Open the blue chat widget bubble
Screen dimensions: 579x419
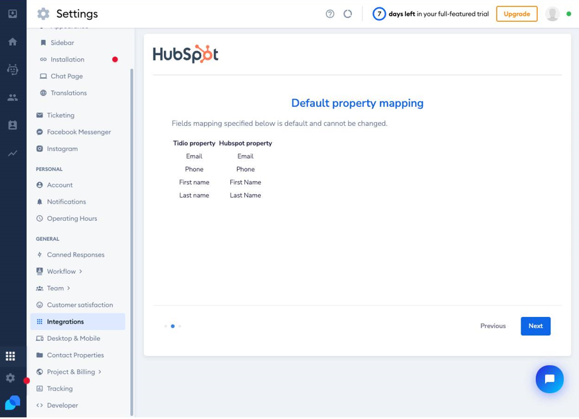pyautogui.click(x=550, y=379)
